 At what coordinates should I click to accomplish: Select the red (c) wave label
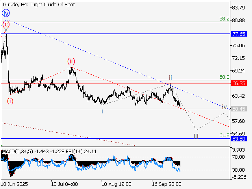(6, 24)
